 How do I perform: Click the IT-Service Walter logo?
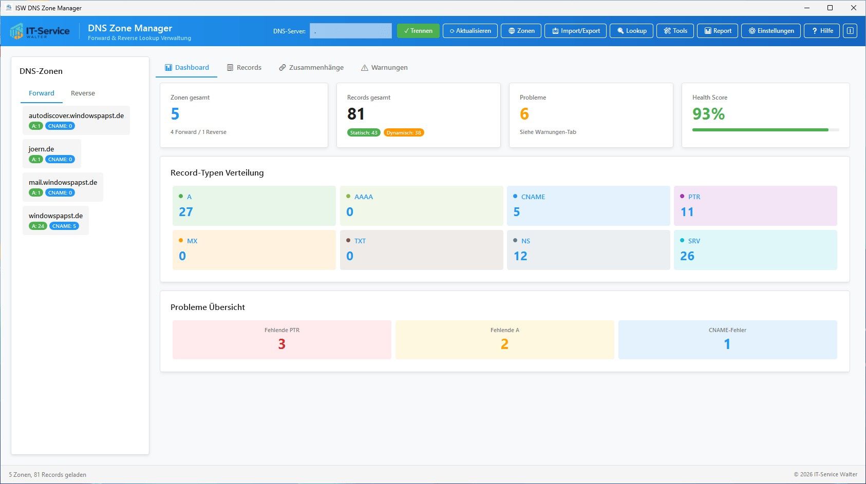[40, 31]
